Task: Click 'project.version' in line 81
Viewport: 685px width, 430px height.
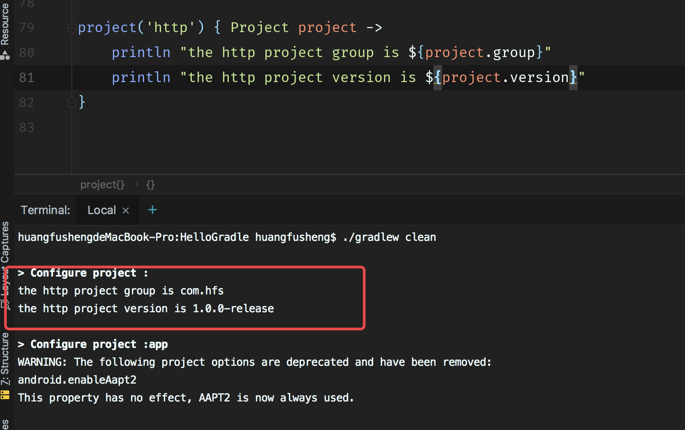Action: tap(505, 78)
